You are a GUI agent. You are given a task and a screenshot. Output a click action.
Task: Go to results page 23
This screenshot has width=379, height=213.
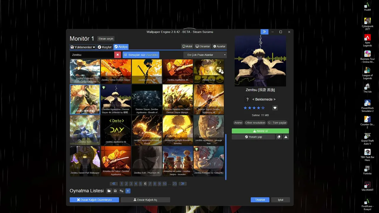point(175,184)
